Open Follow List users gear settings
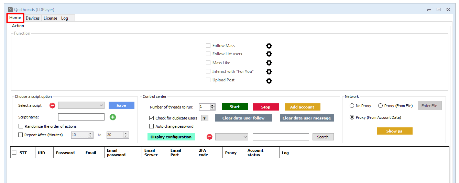The width and height of the screenshot is (459, 183). 269,54
